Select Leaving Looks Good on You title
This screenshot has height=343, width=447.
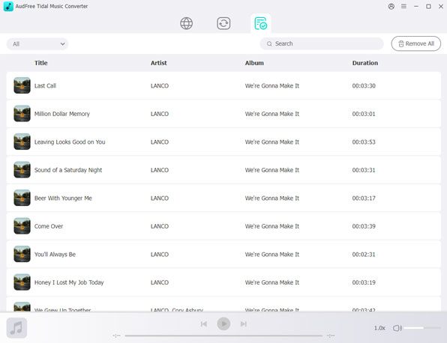70,142
